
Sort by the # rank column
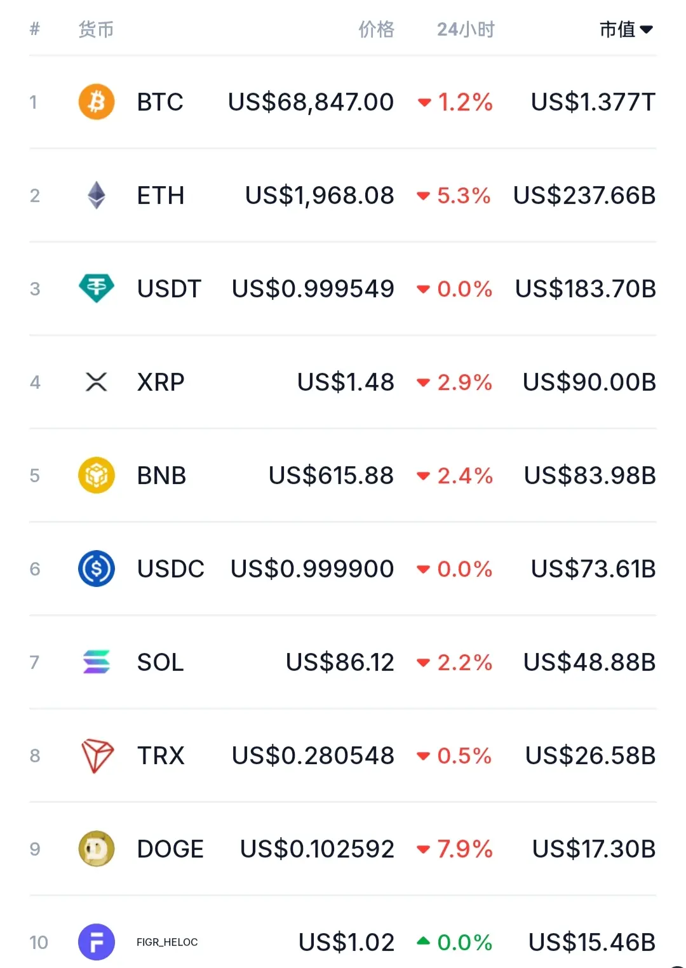(x=35, y=29)
